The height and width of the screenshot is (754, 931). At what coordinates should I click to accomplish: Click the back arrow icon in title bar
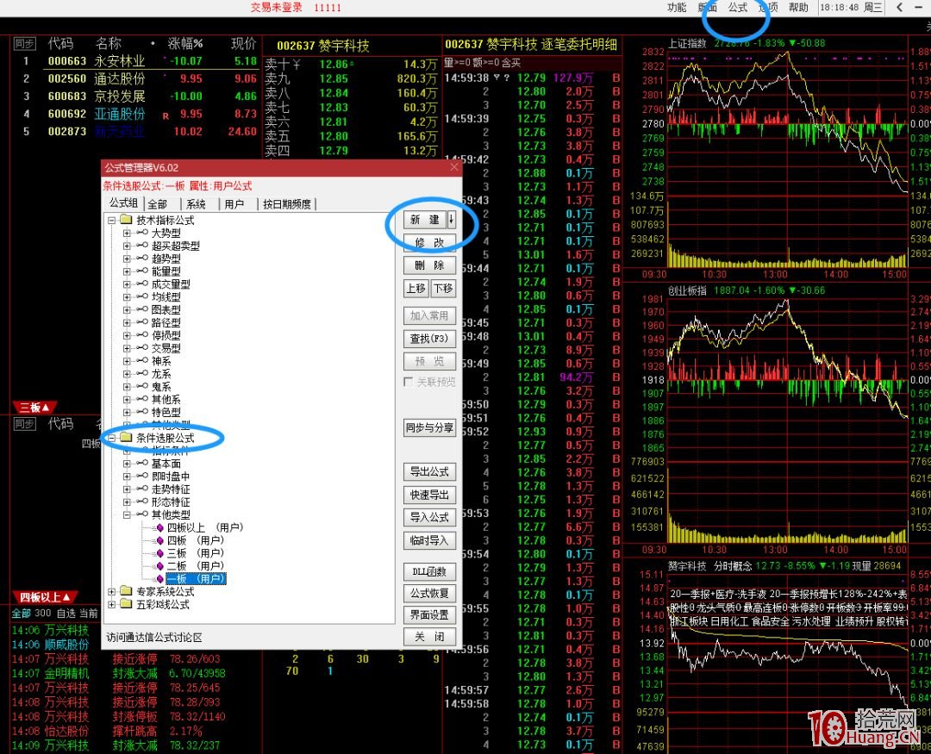[x=899, y=8]
